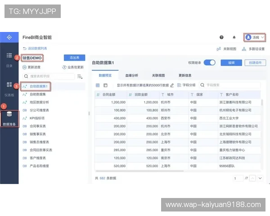
Task: Select KPI指标项 in table list
Action: pos(34,118)
